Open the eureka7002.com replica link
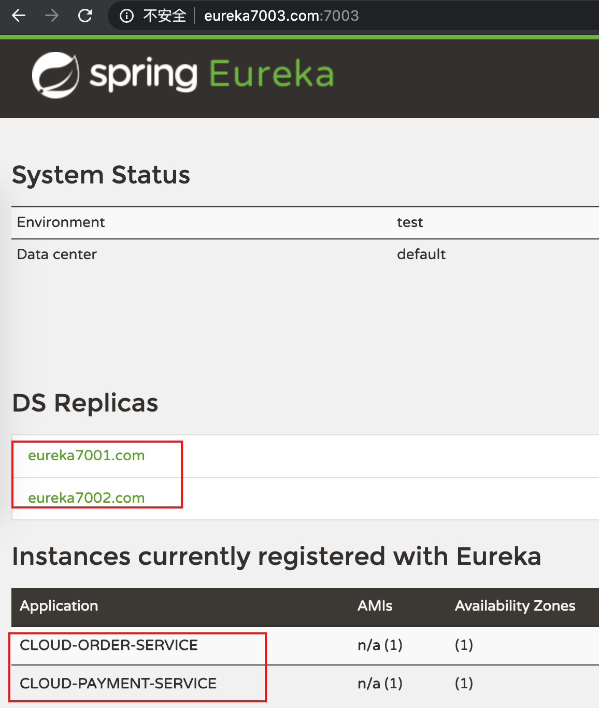 [x=87, y=498]
